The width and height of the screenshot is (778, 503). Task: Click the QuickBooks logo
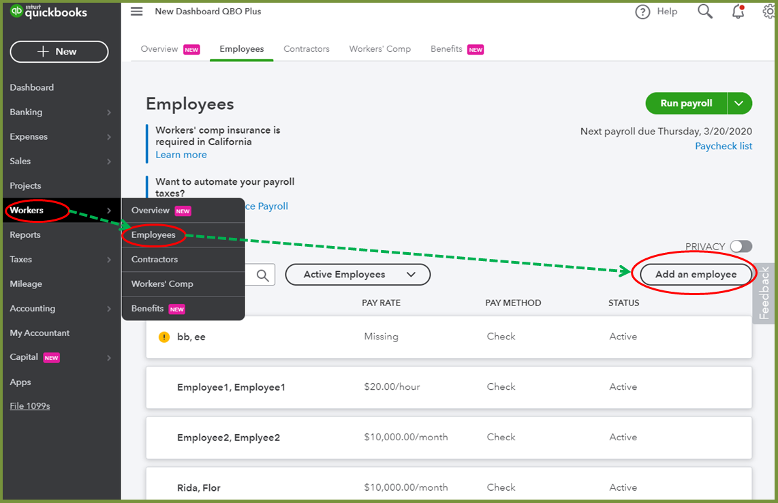48,12
